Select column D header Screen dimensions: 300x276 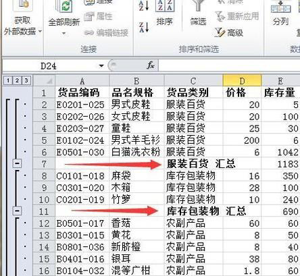tap(242, 80)
